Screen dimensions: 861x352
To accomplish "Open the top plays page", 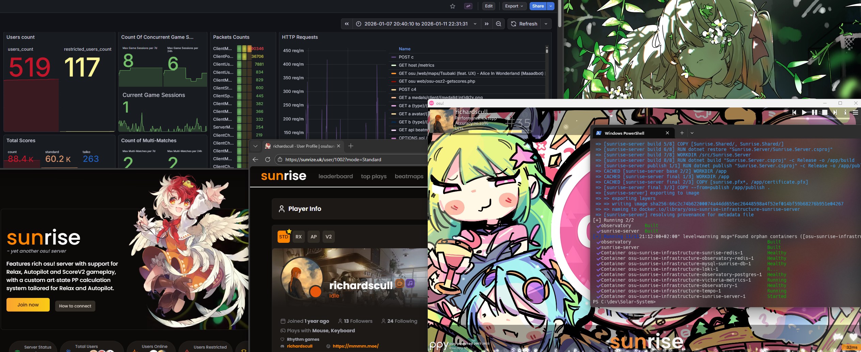I will 374,176.
